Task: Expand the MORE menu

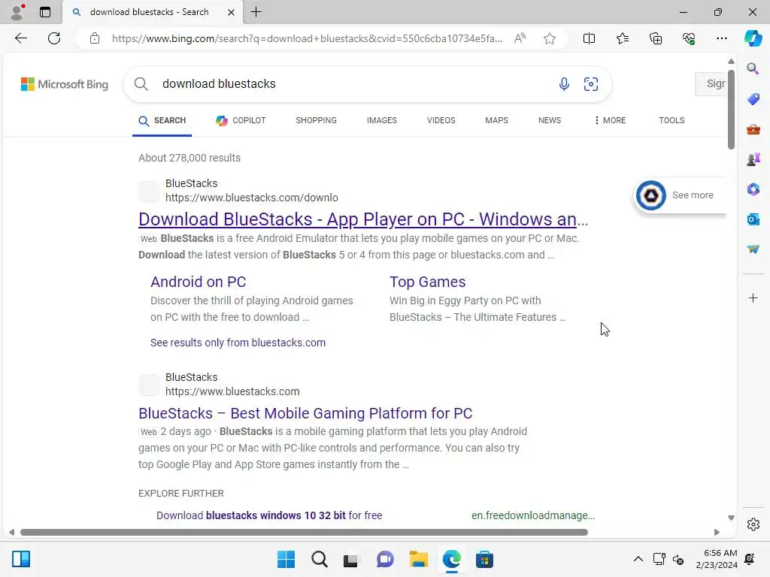Action: [610, 120]
